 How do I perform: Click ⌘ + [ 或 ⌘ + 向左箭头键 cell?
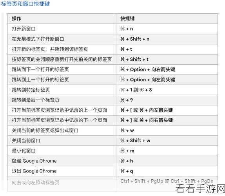pyautogui.click(x=167, y=110)
